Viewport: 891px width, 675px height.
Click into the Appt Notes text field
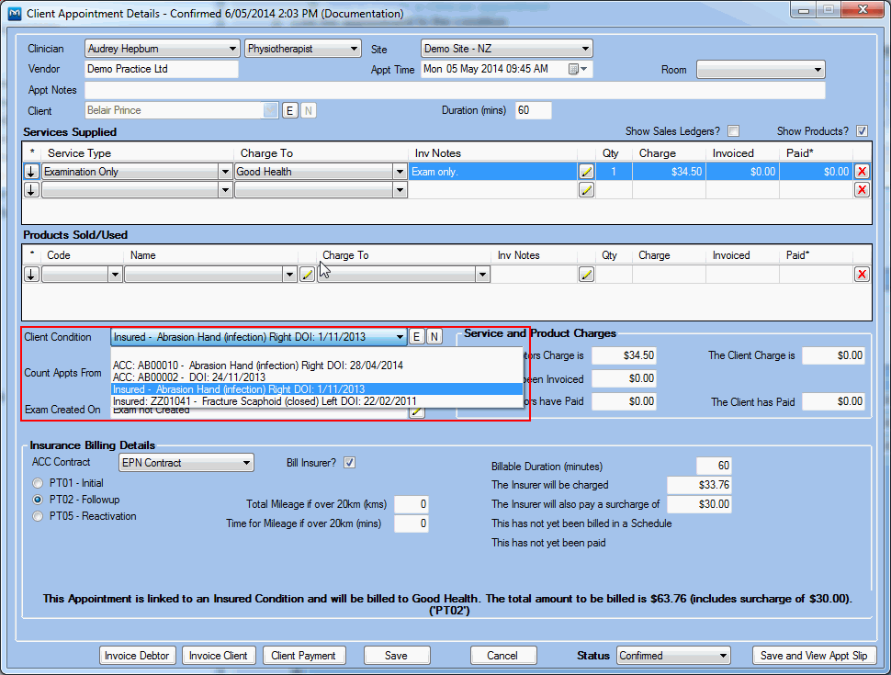(455, 90)
